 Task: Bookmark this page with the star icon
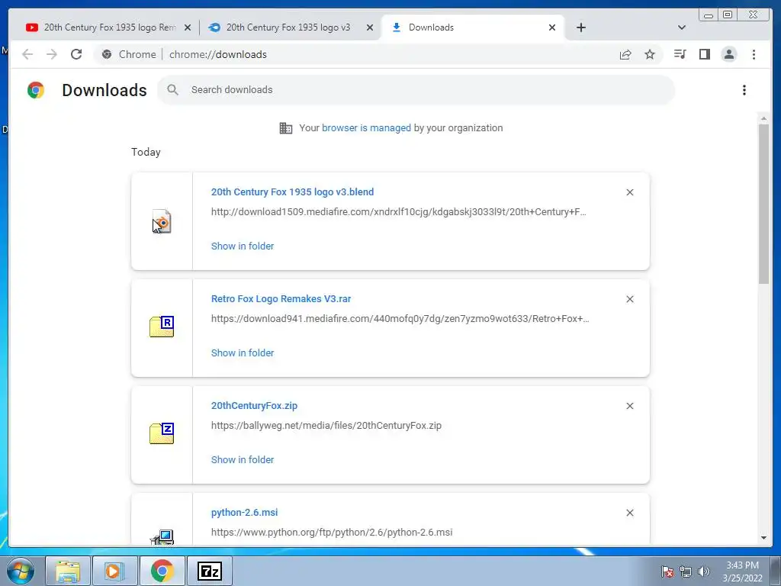coord(650,54)
